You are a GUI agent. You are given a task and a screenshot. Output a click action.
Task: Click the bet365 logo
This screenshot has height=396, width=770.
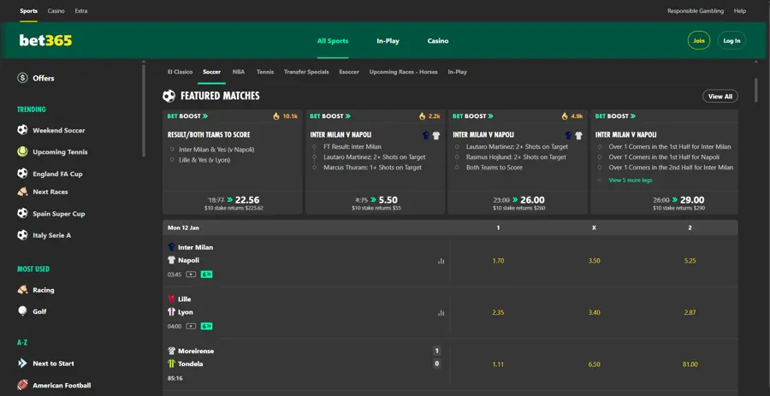(x=45, y=41)
